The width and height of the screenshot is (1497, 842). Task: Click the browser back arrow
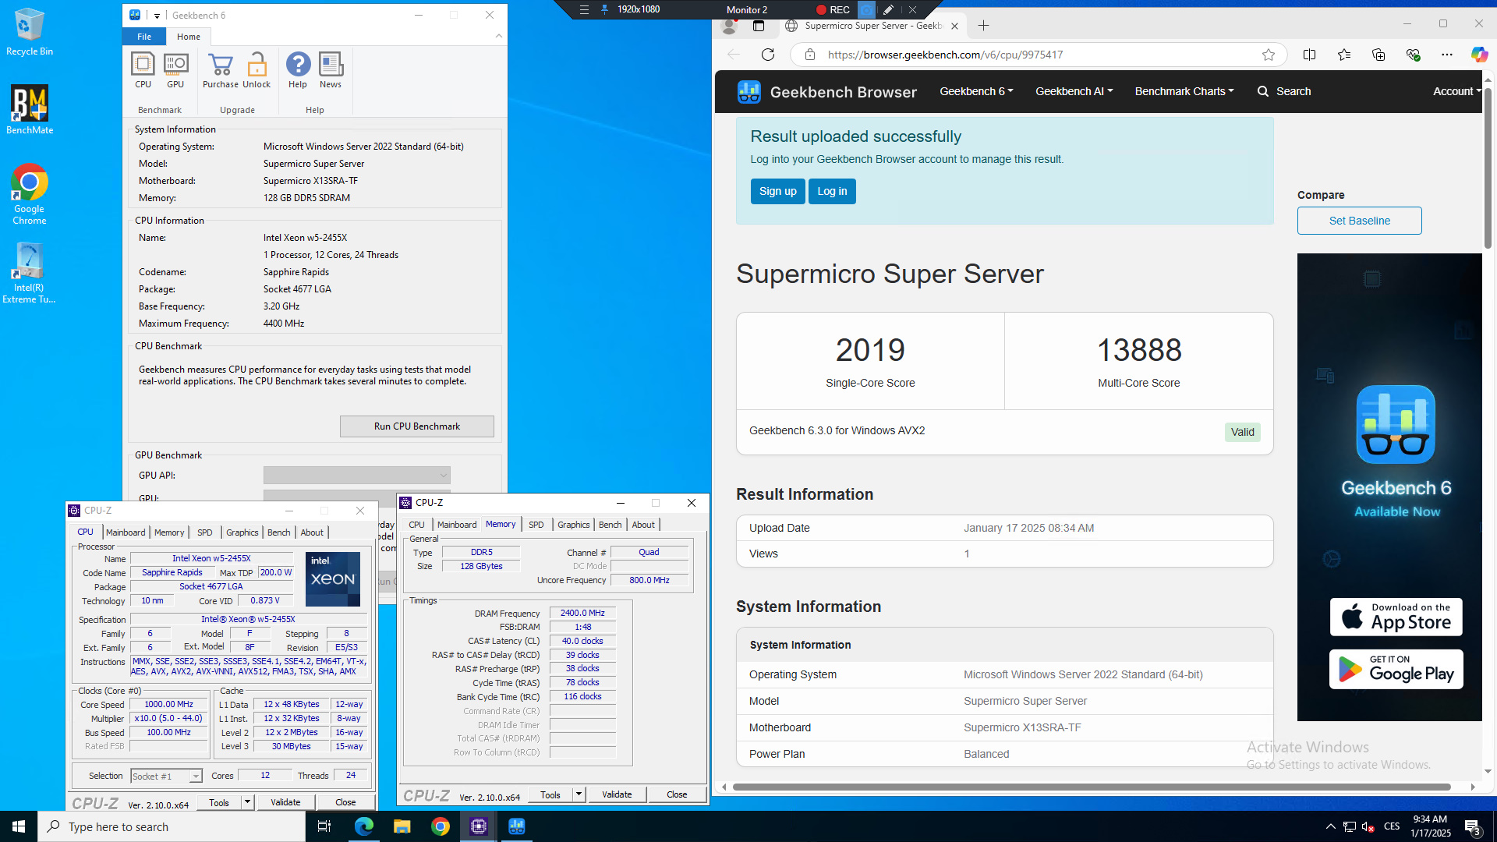pos(734,55)
